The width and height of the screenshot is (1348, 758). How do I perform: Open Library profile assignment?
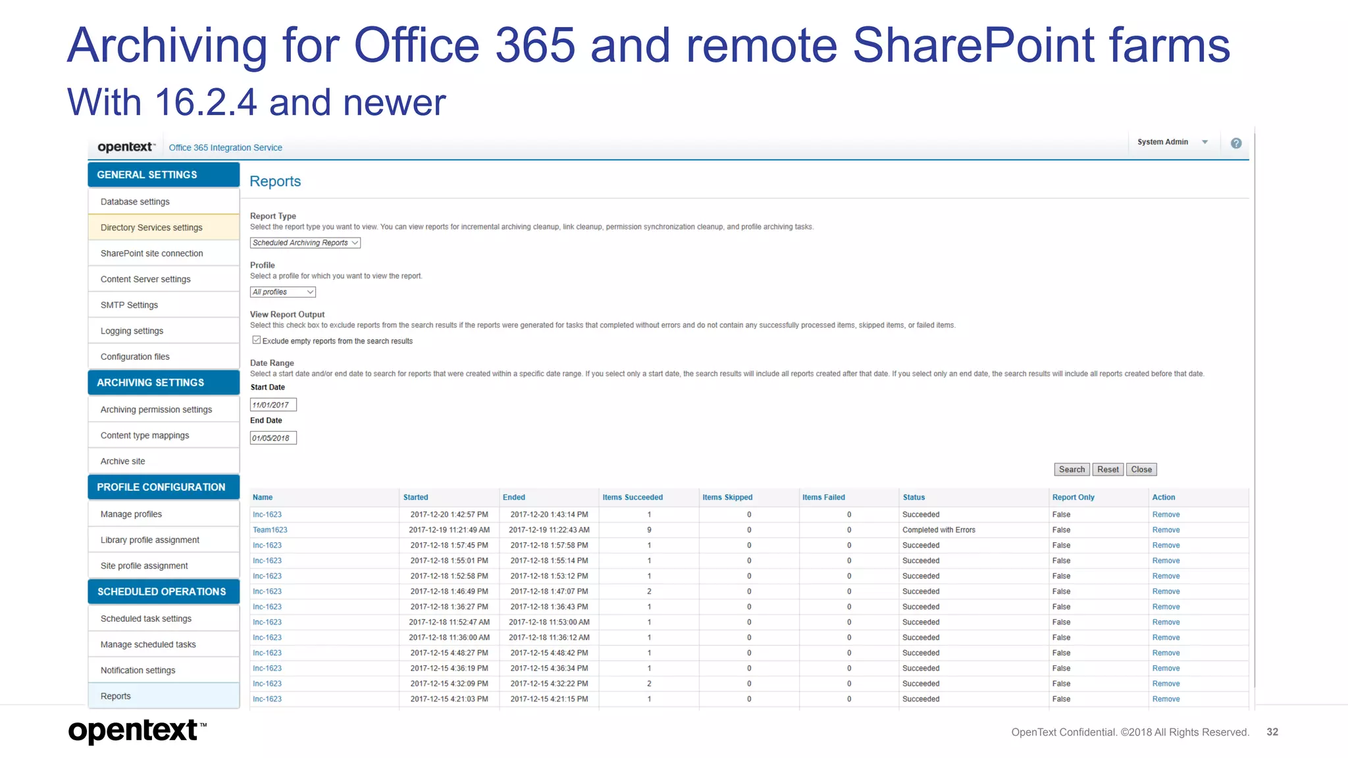pos(164,540)
